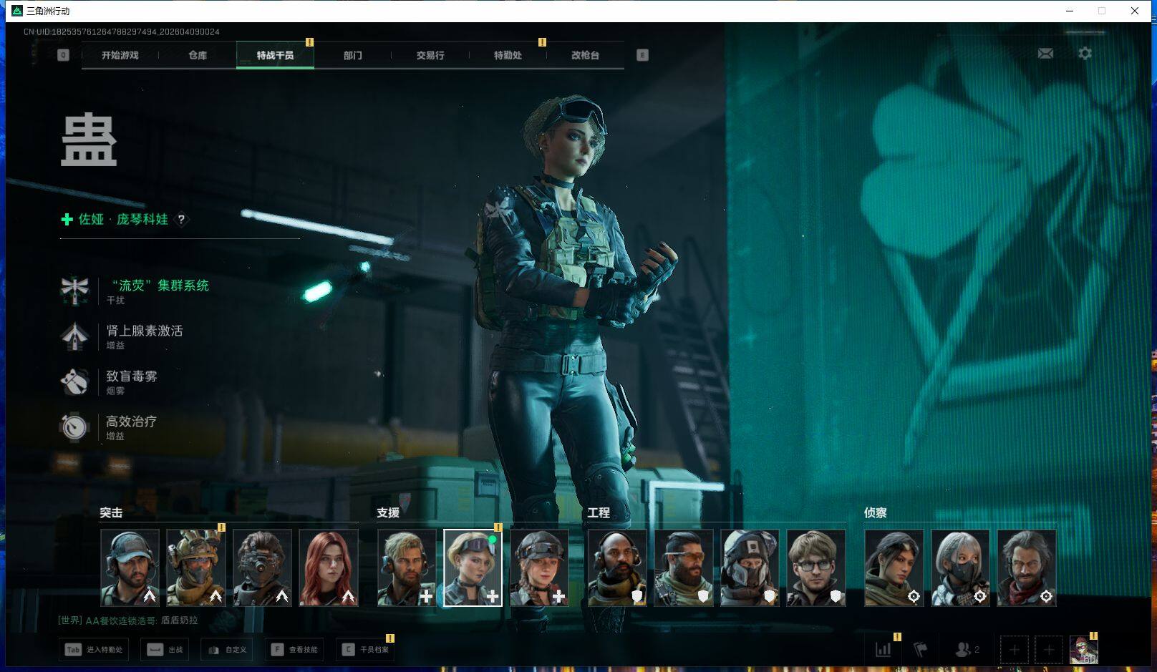Open the mail inbox envelope icon
This screenshot has height=672, width=1157.
pyautogui.click(x=1045, y=54)
